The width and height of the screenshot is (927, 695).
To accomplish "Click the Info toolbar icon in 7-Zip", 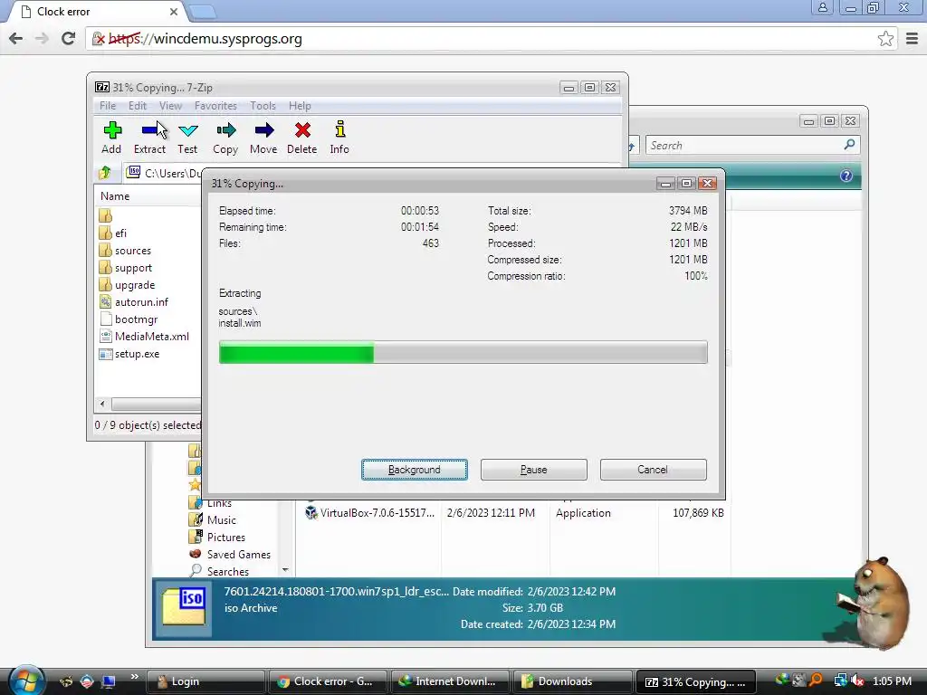I will click(339, 138).
